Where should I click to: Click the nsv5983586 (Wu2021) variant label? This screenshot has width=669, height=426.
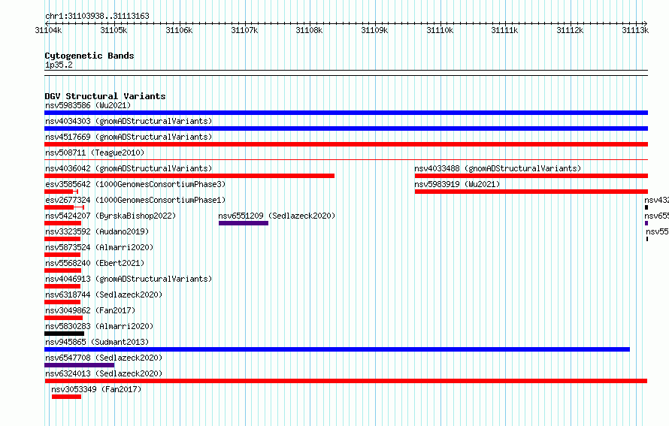click(88, 105)
